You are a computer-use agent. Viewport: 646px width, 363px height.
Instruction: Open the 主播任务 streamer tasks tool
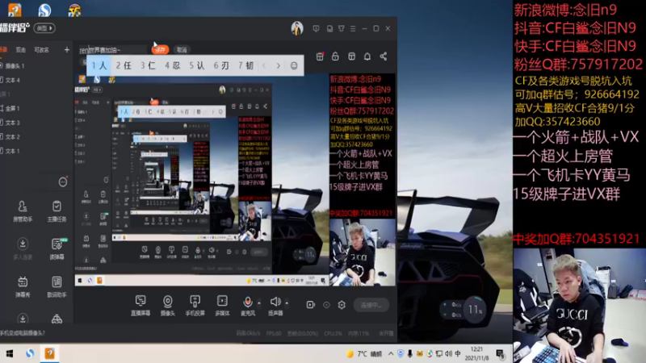(57, 211)
